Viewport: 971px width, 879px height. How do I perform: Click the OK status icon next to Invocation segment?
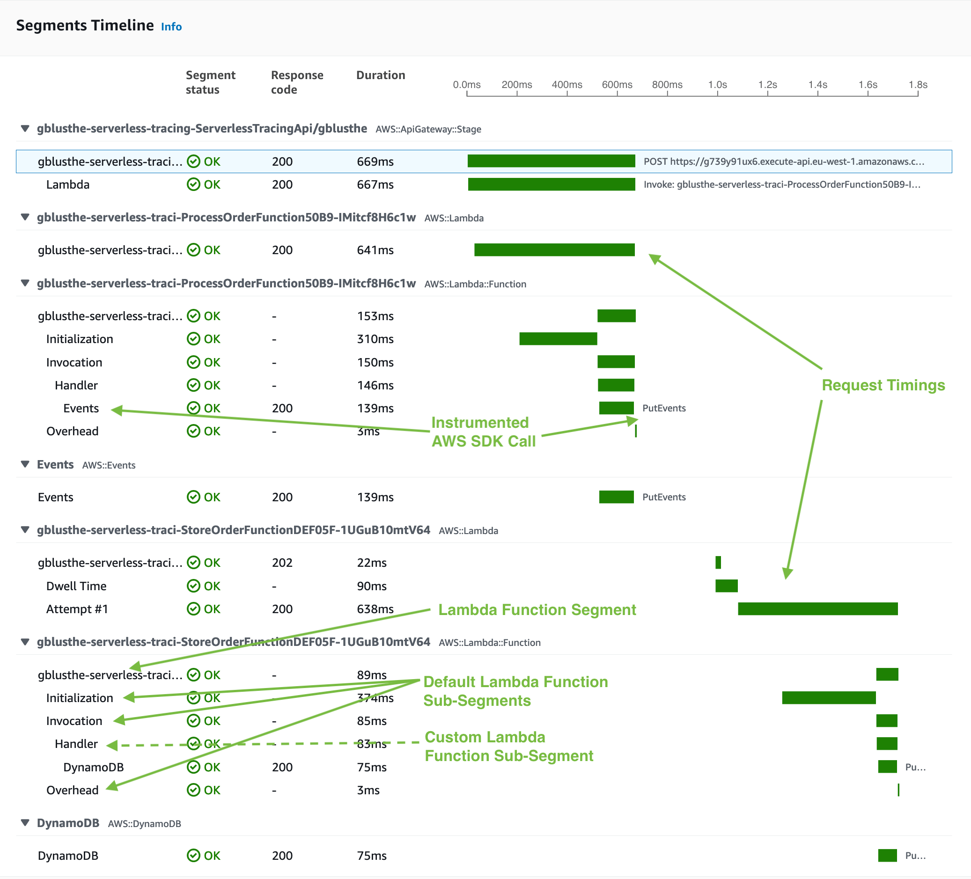point(194,362)
